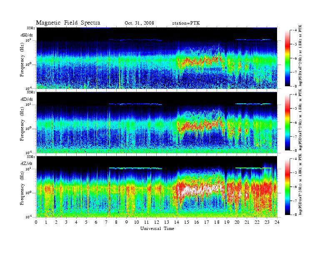330x255 pixels.
Task: Click the dD/dt spectrogram plot area
Action: 157,122
